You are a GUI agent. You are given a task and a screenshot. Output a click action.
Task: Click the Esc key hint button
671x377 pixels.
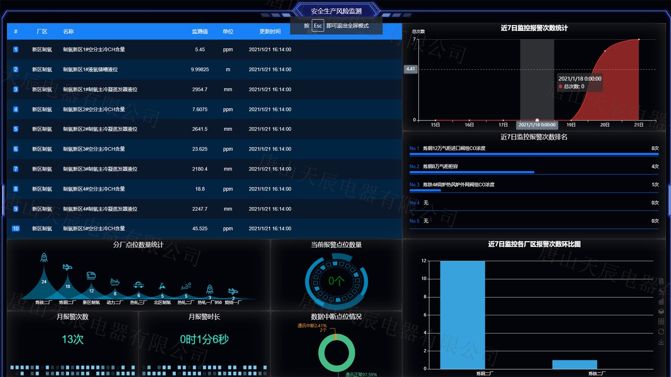pos(318,26)
